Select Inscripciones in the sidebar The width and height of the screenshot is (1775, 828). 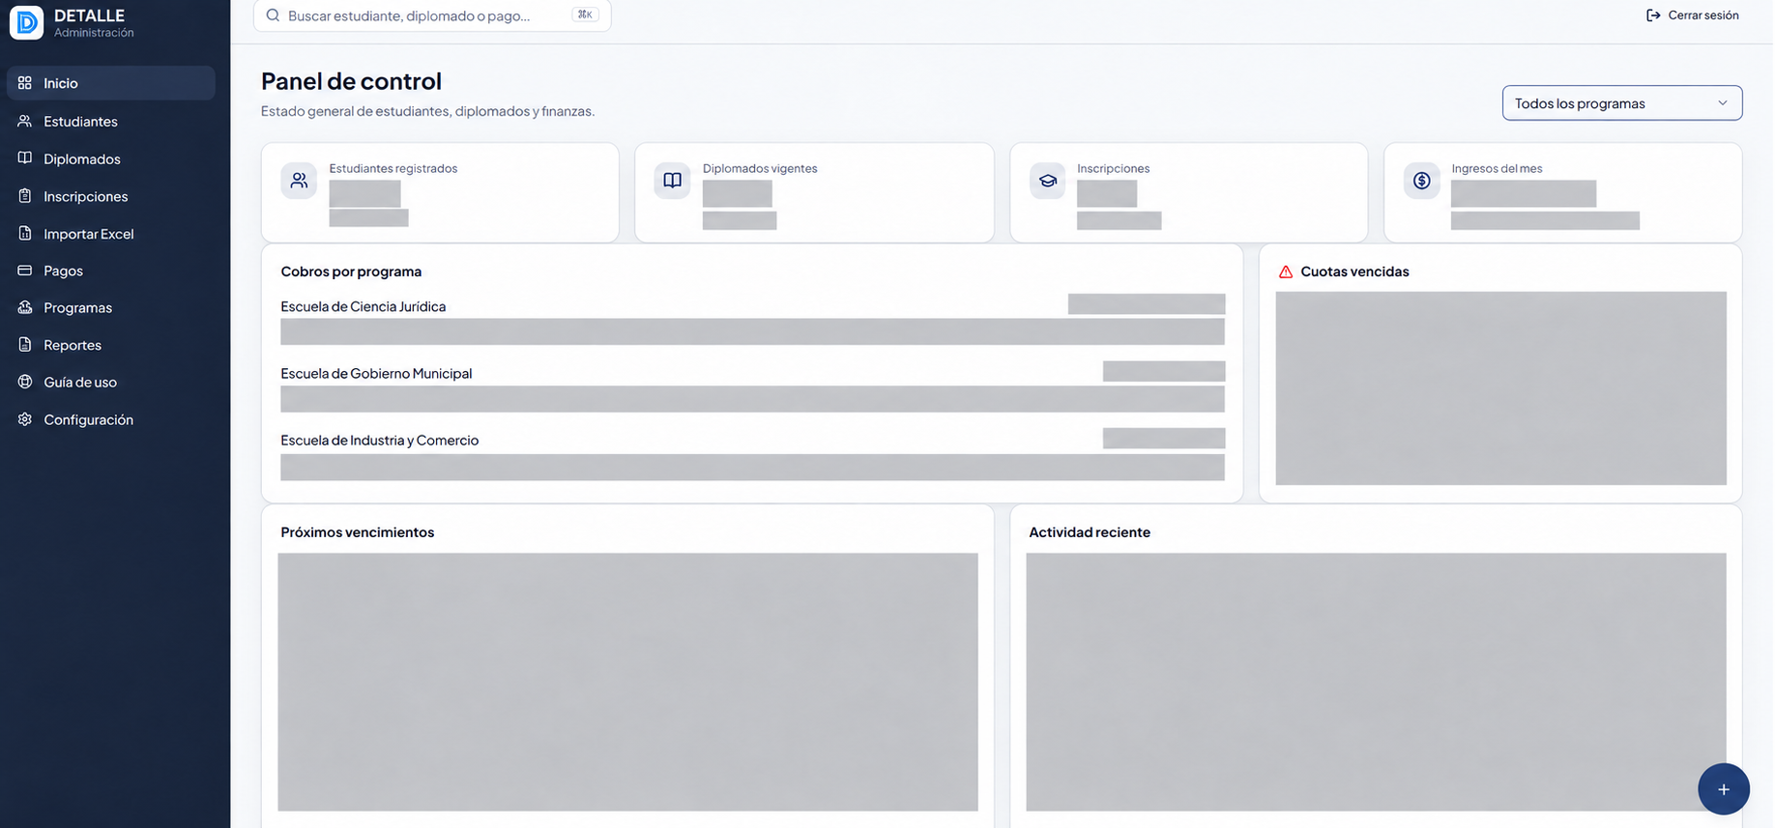(111, 196)
